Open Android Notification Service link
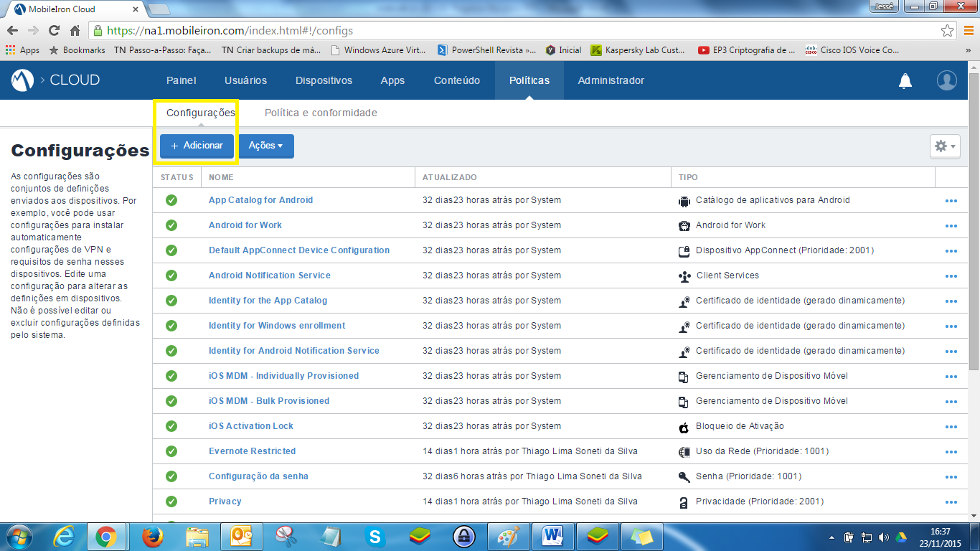Screen dimensions: 980x551 coord(270,275)
